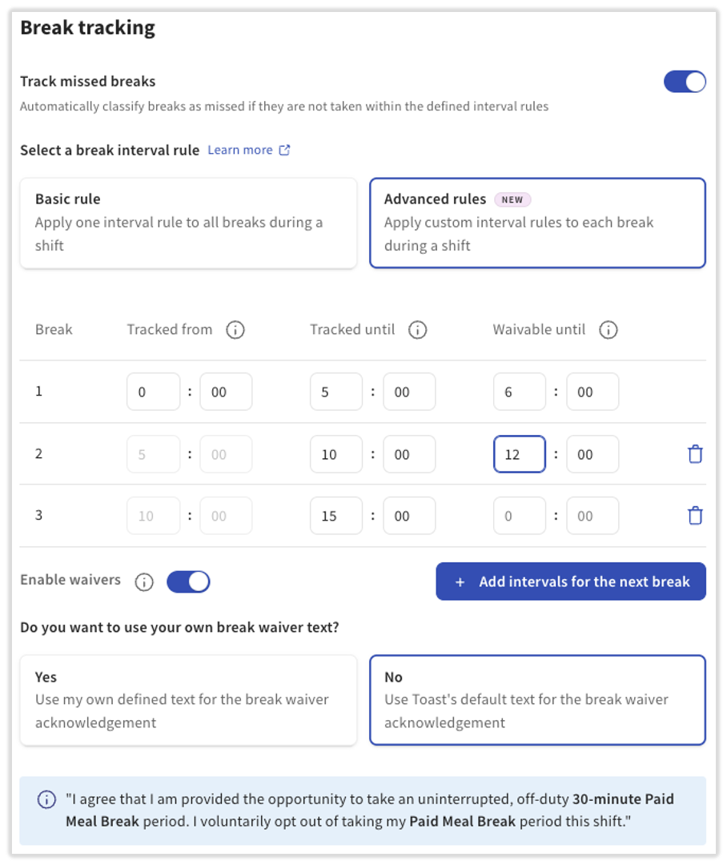This screenshot has width=727, height=865.
Task: Toggle the Enable waivers switch
Action: [188, 581]
